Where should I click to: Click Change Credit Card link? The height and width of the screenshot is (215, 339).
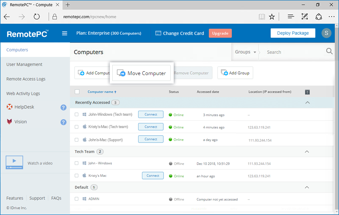tap(183, 34)
